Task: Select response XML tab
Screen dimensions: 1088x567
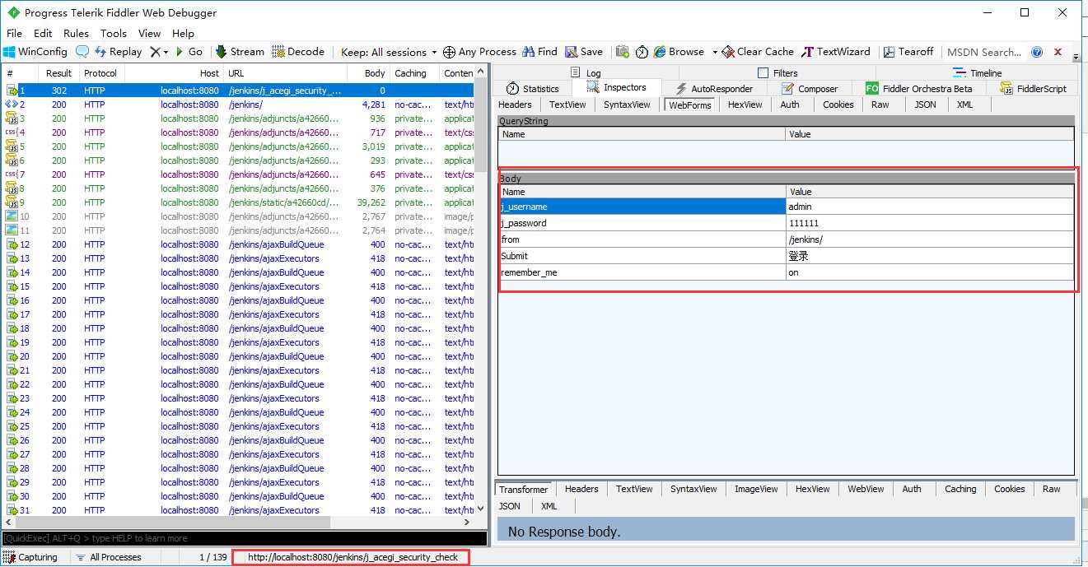Action: [549, 506]
